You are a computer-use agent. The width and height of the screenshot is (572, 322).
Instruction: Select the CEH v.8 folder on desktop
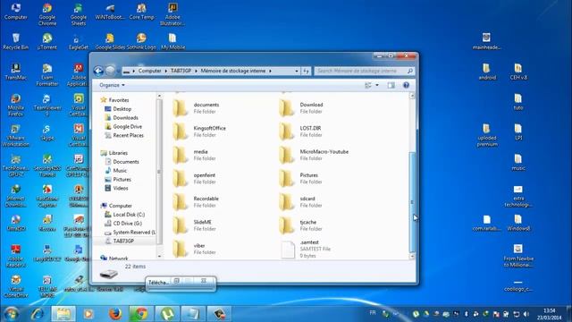[x=518, y=72]
